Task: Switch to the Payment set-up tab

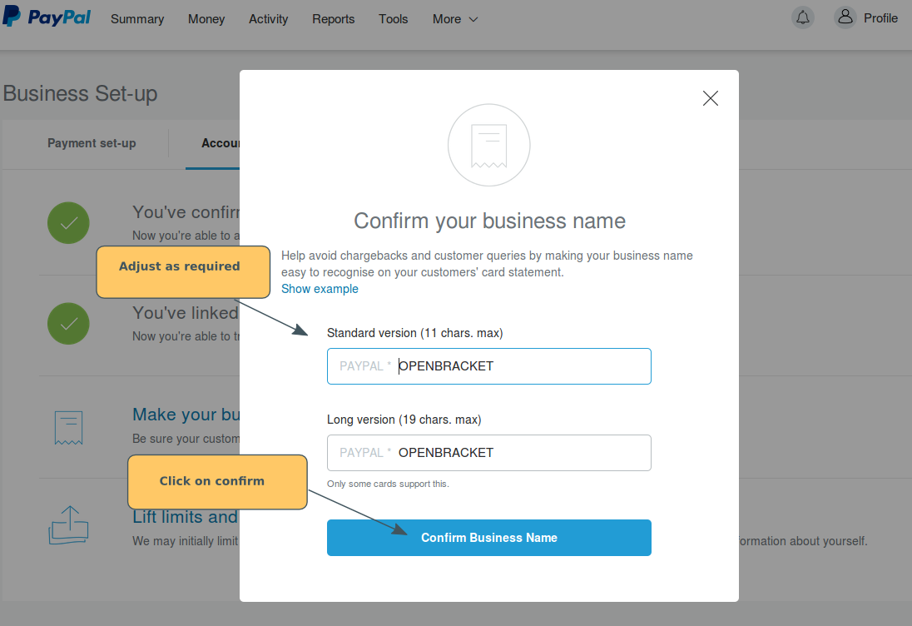Action: tap(92, 143)
